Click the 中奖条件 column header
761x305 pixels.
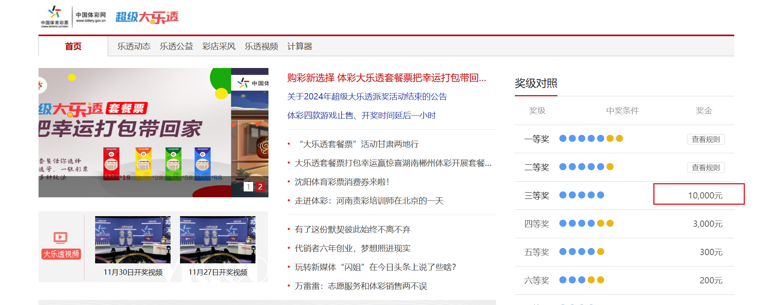coord(623,111)
